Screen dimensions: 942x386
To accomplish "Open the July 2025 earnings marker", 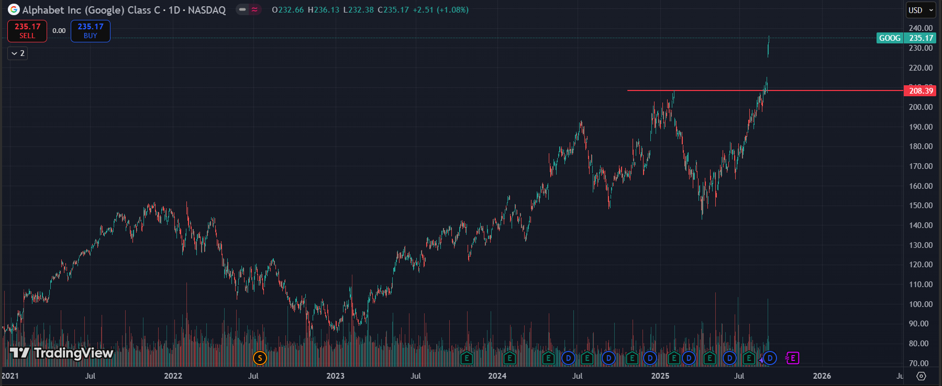I will [749, 358].
